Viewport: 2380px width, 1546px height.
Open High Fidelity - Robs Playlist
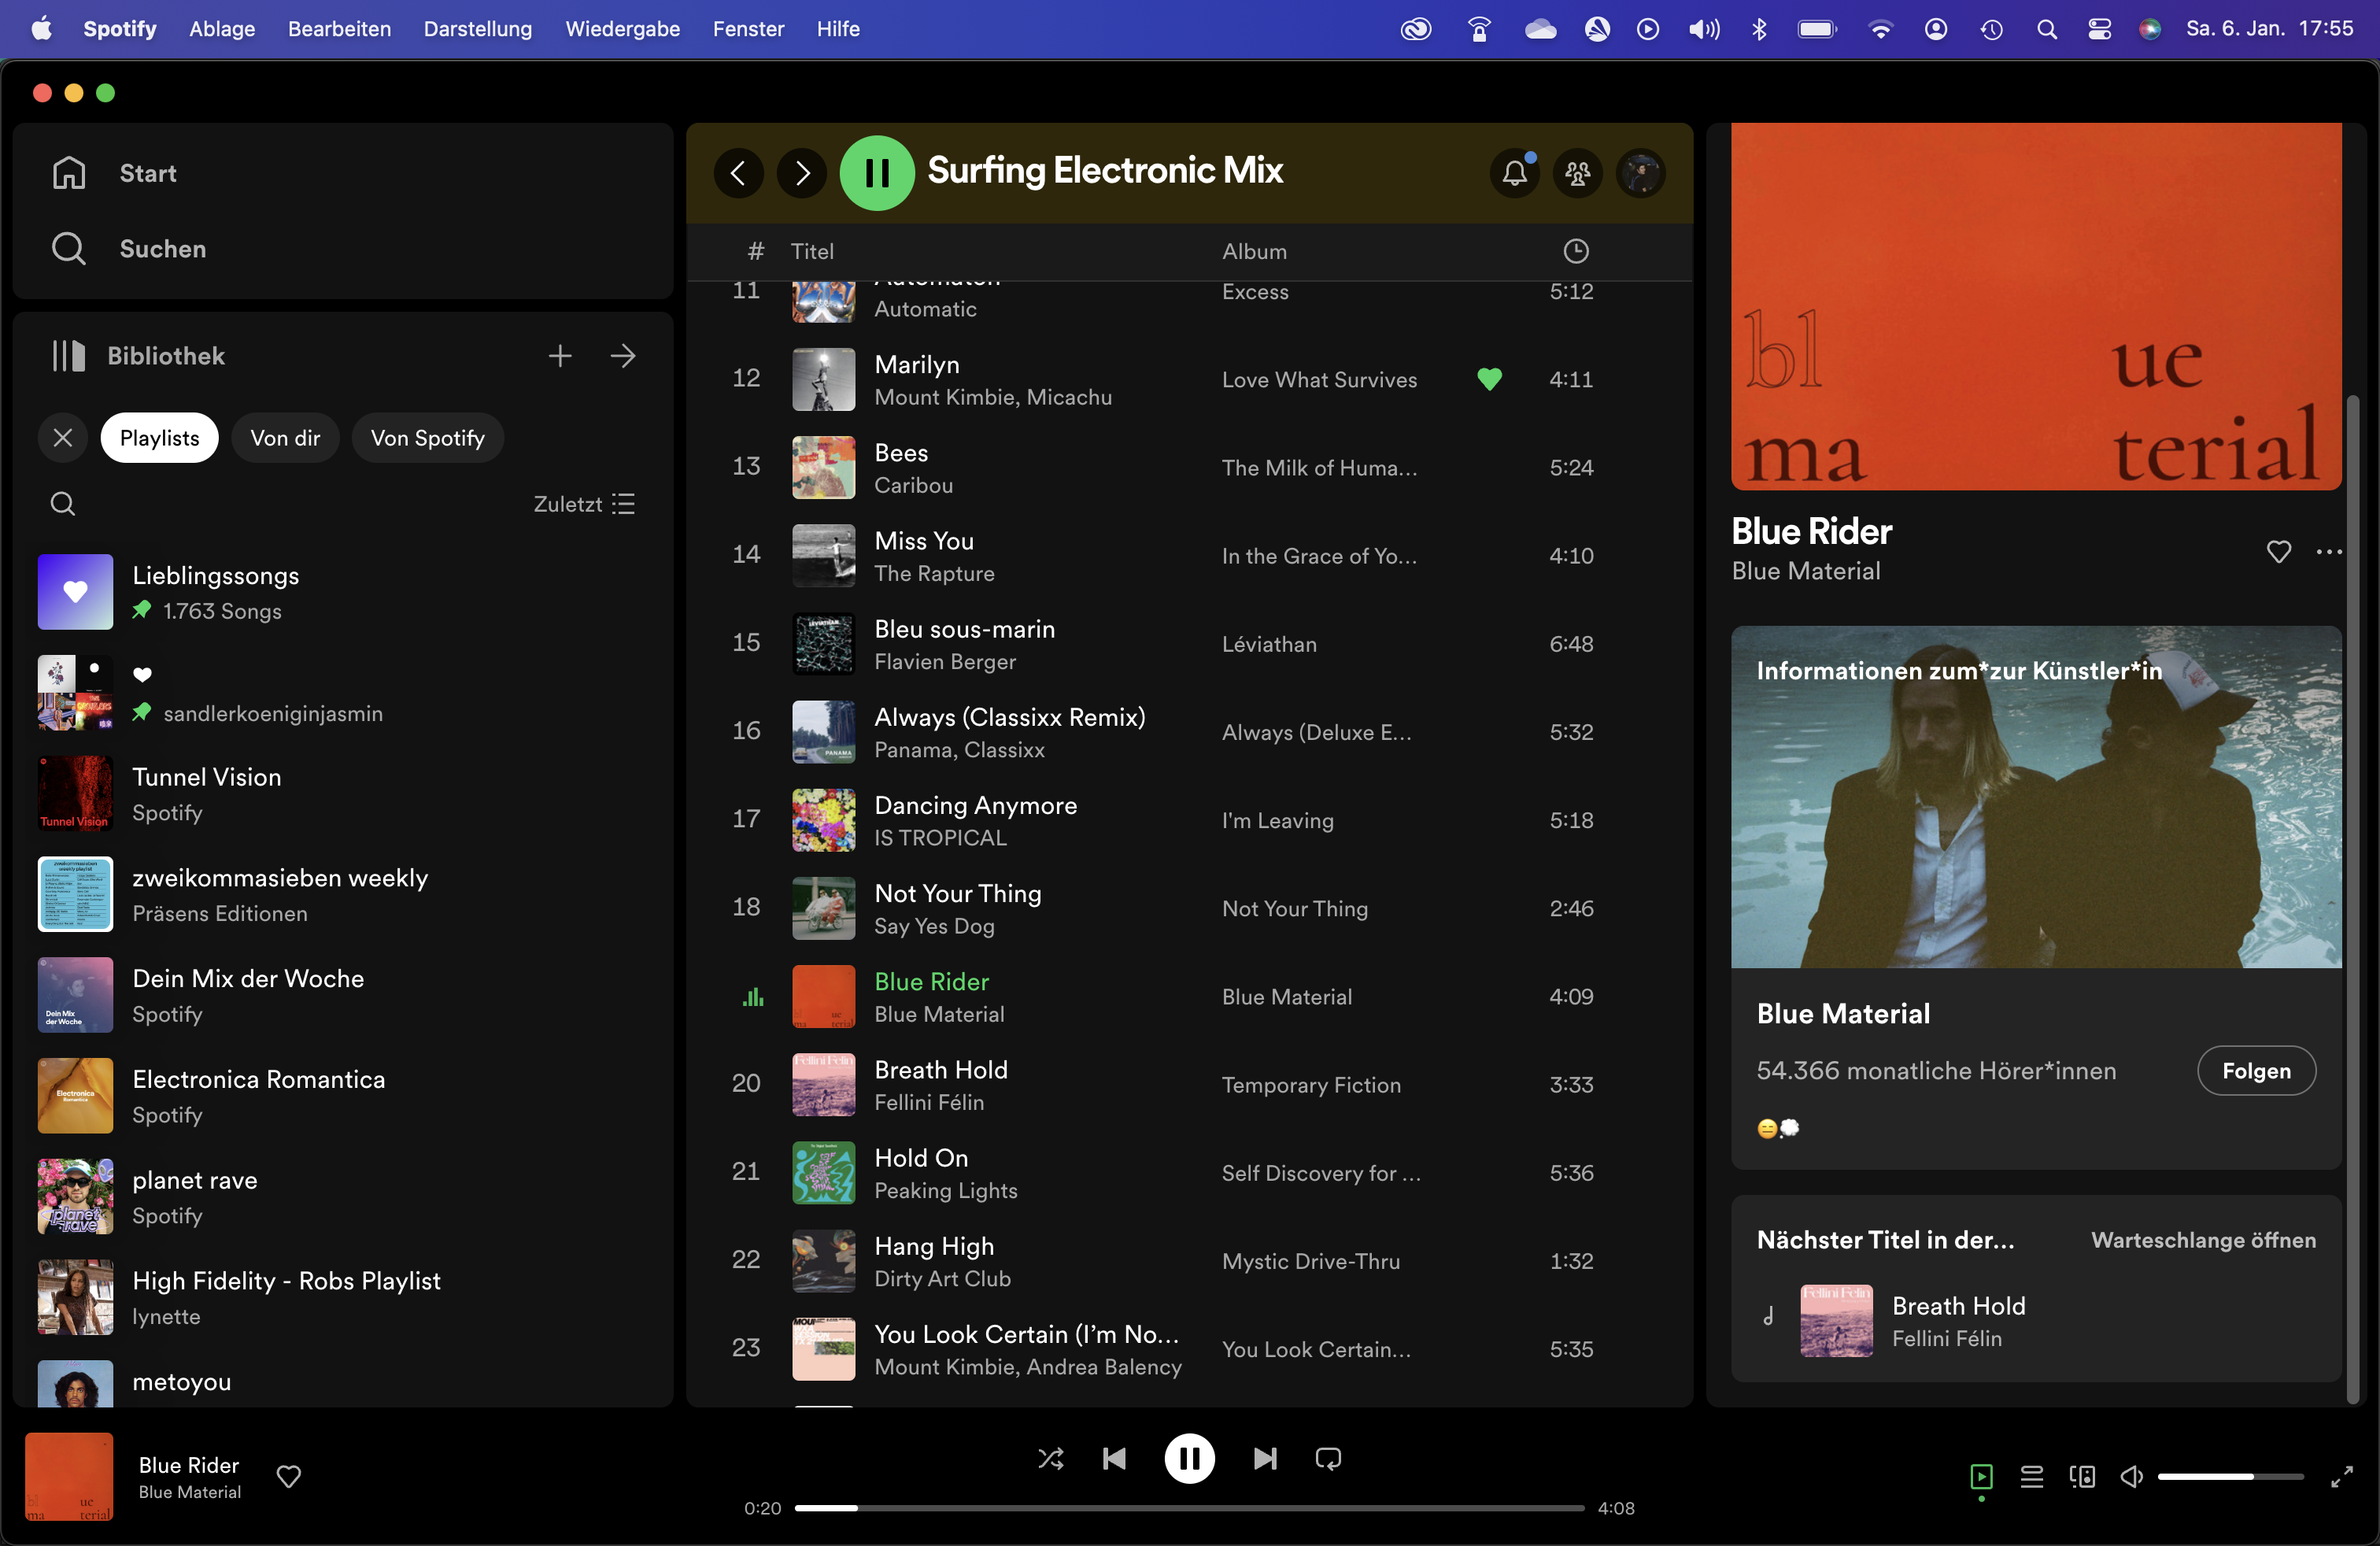[343, 1298]
